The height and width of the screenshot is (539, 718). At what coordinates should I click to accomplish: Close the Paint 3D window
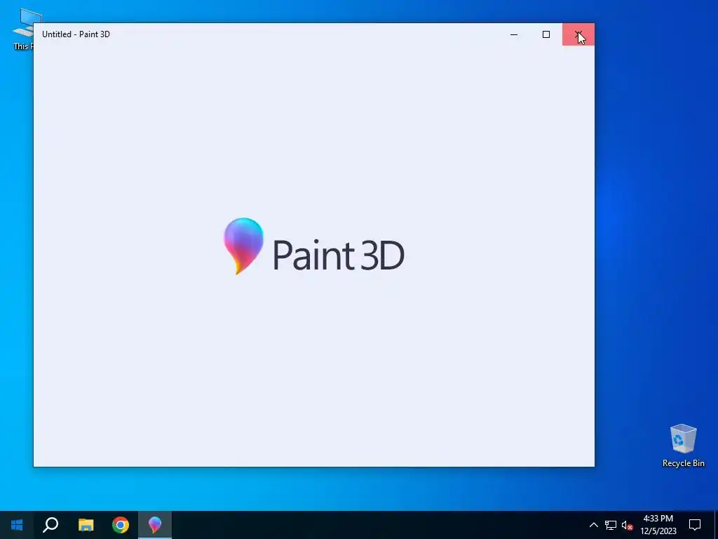tap(578, 34)
